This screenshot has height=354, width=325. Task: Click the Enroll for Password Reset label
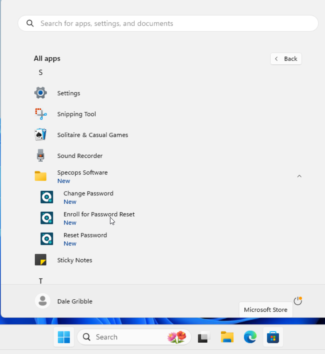point(99,214)
